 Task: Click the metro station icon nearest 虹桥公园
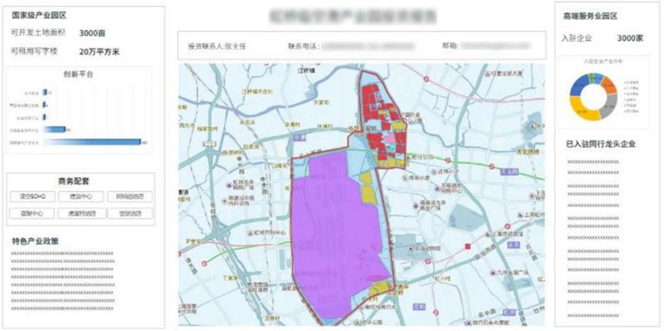pos(447,160)
